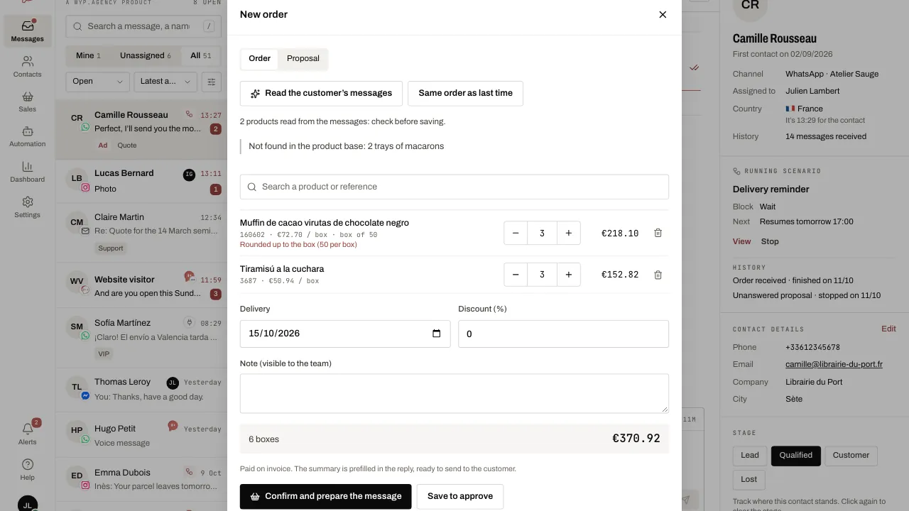Image resolution: width=909 pixels, height=511 pixels.
Task: Switch to the Proposal tab
Action: [x=303, y=58]
